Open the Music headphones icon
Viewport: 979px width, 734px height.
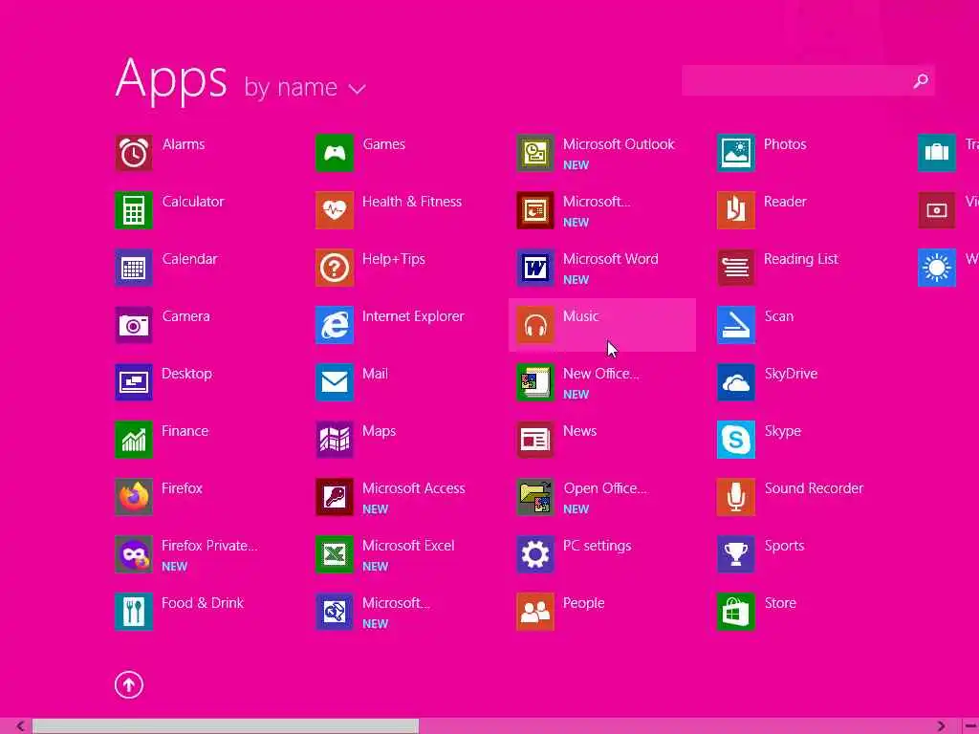pos(535,325)
